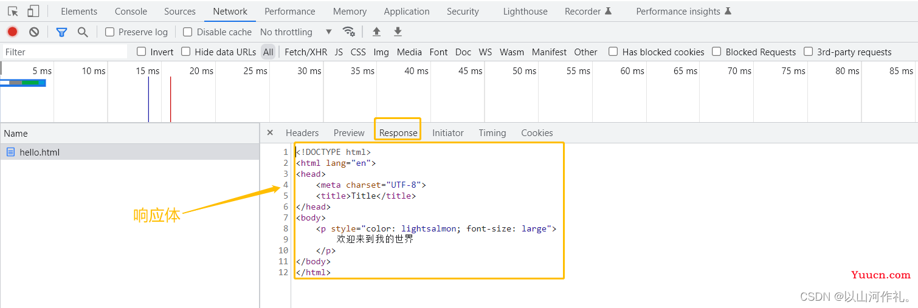
Task: Filter requests by Other
Action: [x=585, y=52]
